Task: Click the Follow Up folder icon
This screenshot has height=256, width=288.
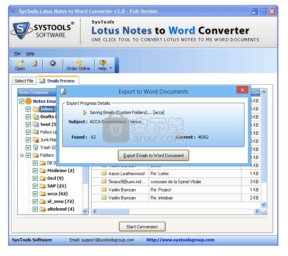Action: (36, 132)
